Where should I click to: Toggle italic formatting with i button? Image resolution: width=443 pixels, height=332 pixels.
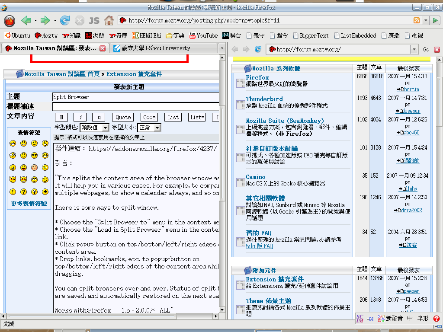[x=80, y=117]
